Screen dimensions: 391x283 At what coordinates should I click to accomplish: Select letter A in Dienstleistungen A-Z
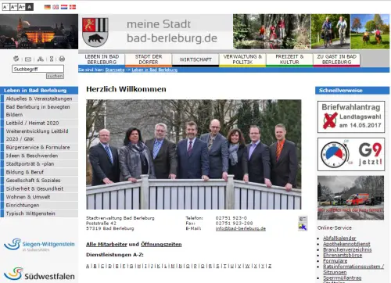(88, 266)
